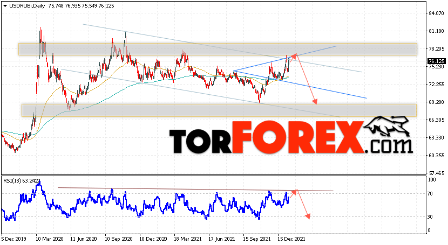Click the 63.330 price axis label
448x245 pixels.
pyautogui.click(x=437, y=138)
